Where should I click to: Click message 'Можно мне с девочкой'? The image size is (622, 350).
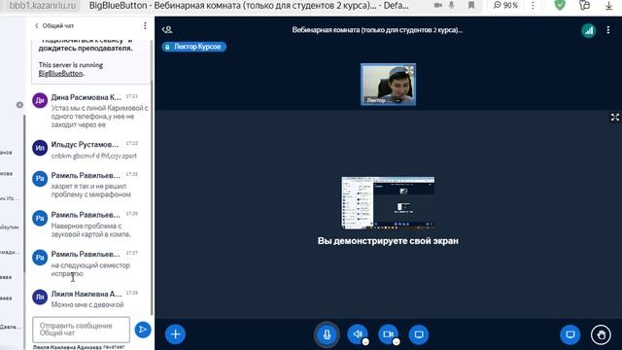pos(87,304)
